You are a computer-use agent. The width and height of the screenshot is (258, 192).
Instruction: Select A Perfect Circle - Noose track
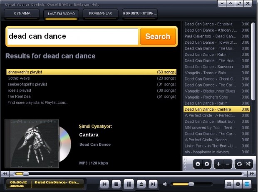[x=217, y=140]
